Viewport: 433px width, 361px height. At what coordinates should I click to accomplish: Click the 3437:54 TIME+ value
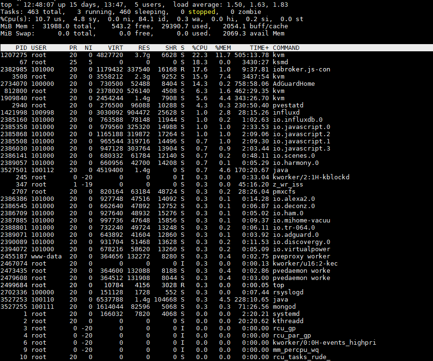coord(256,76)
